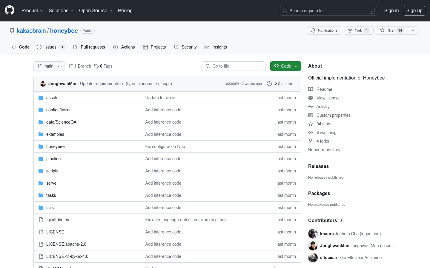Open the honeybee folder
The height and width of the screenshot is (268, 430).
55,147
